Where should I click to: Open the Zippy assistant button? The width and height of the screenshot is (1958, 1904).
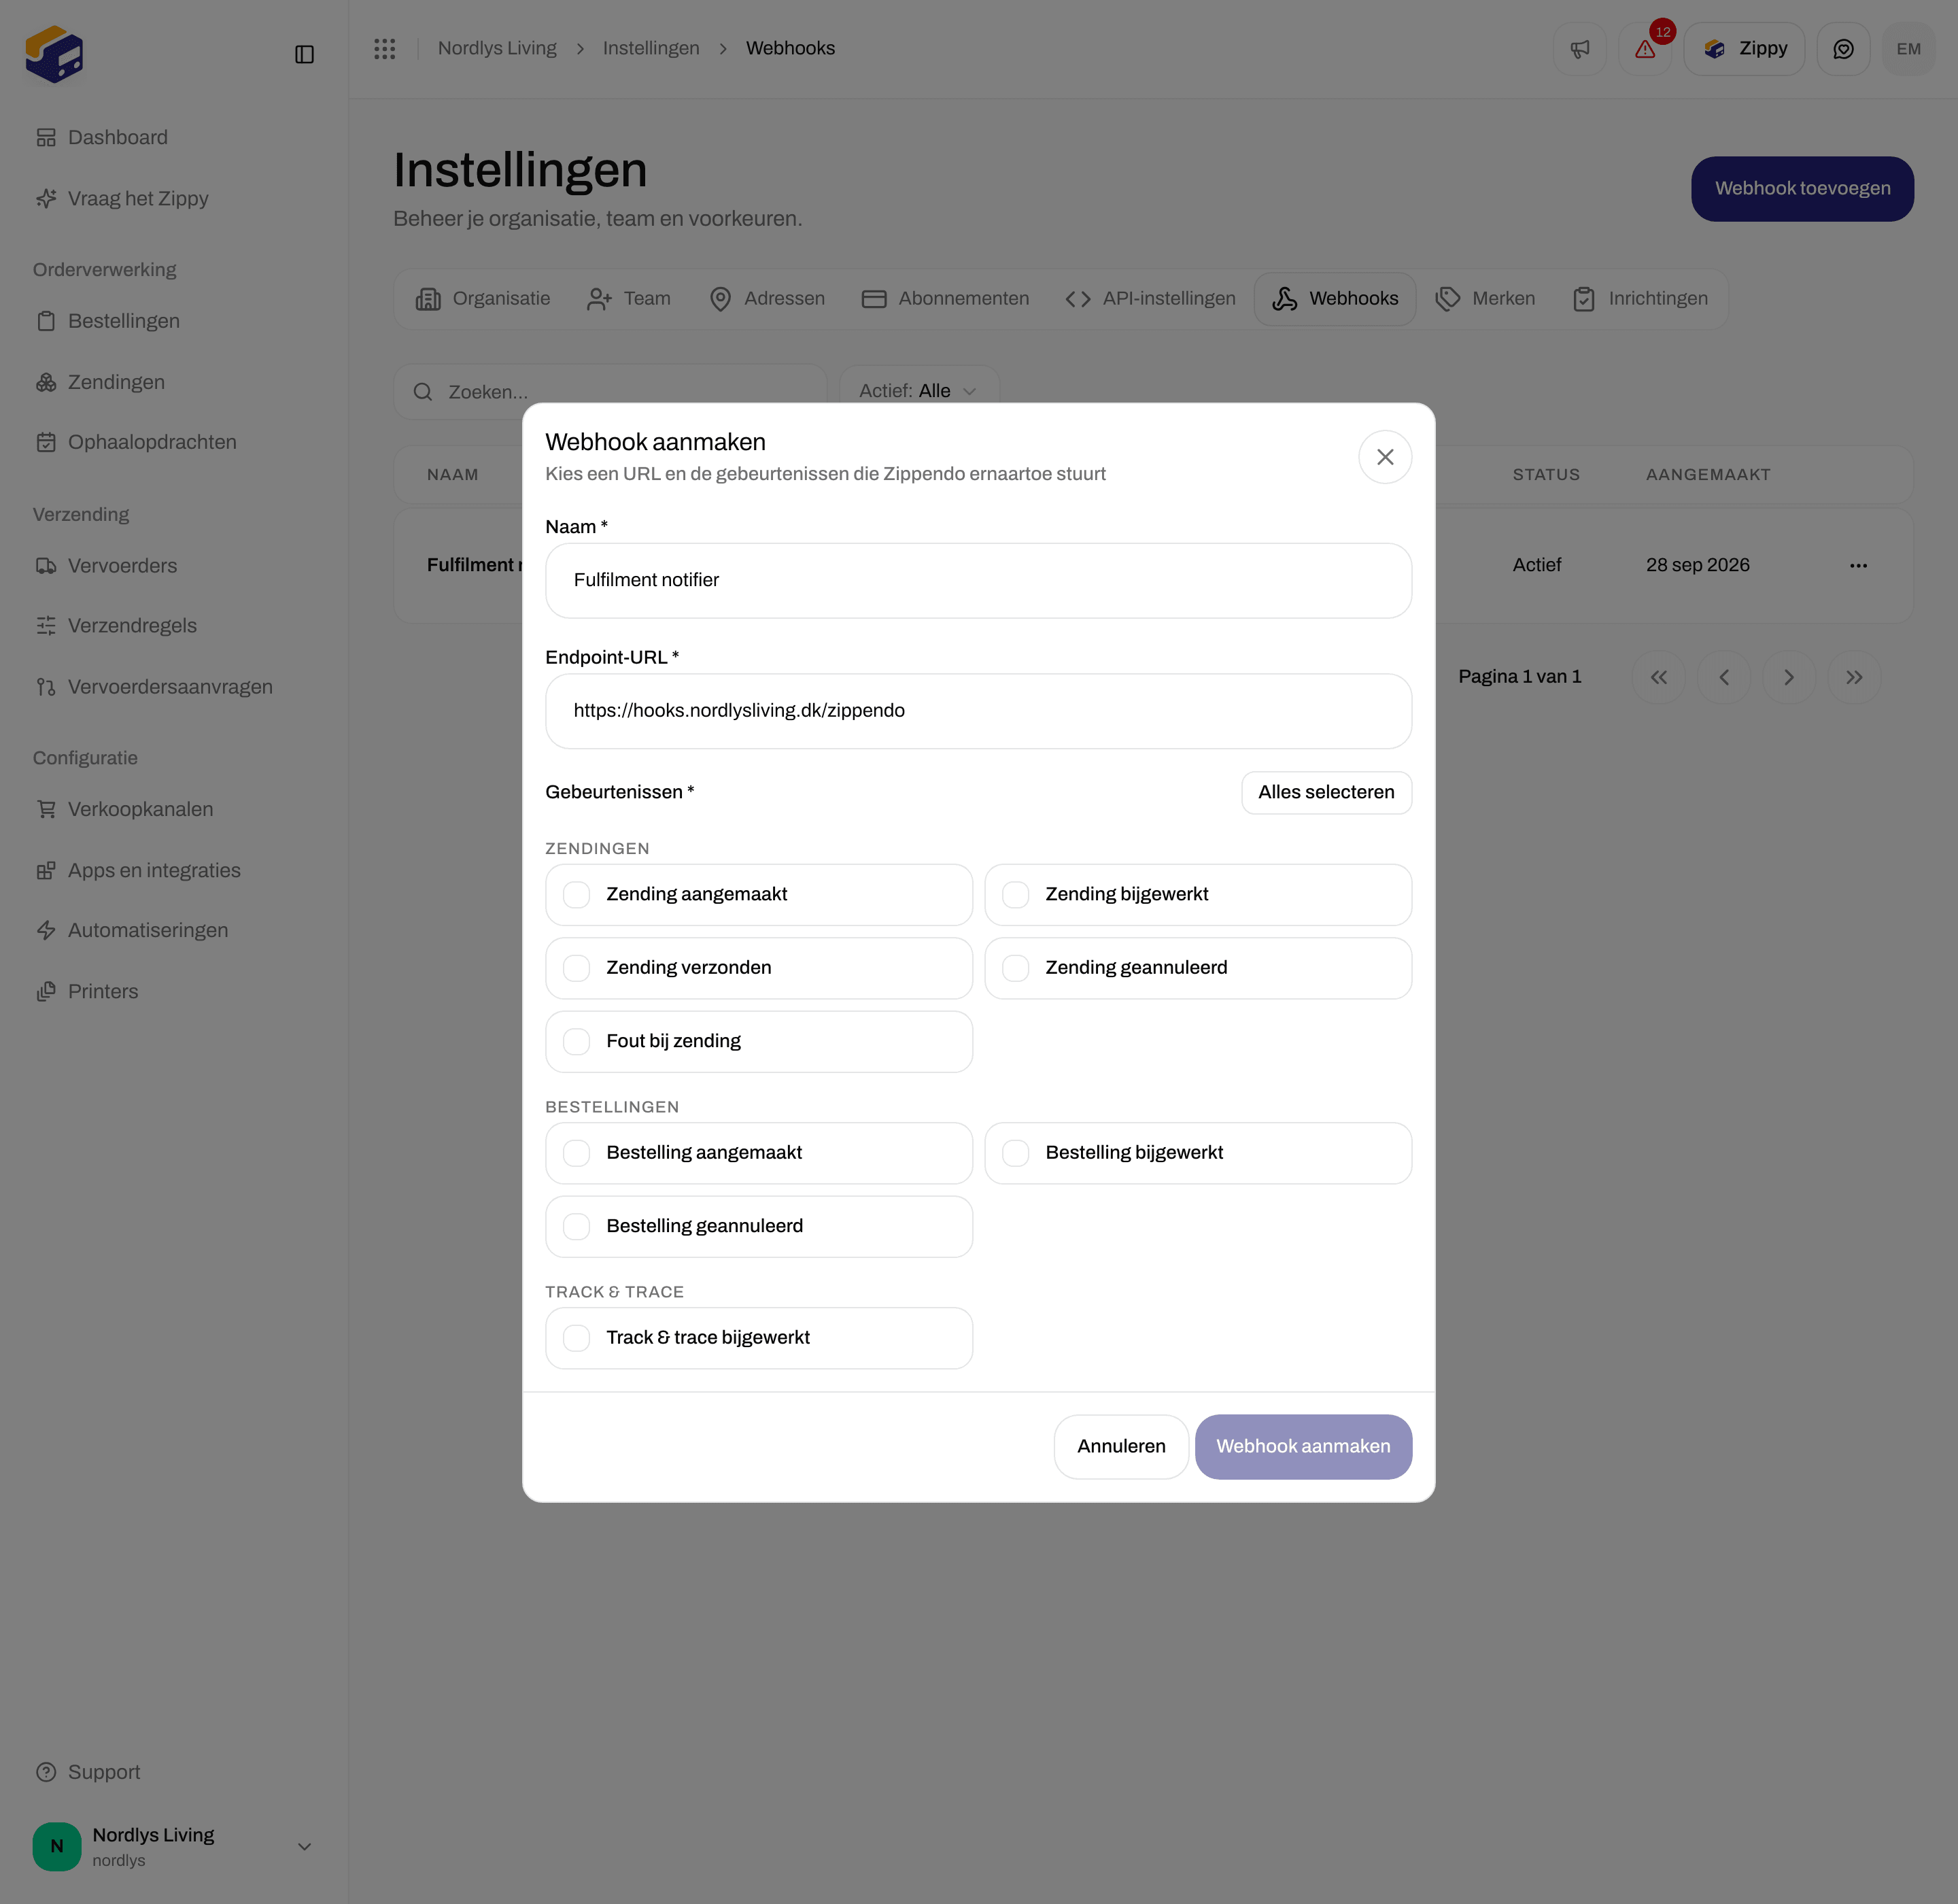[x=1744, y=49]
